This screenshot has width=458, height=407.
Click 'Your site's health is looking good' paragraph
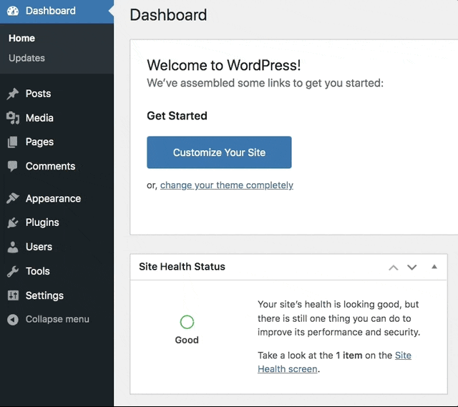coord(338,318)
